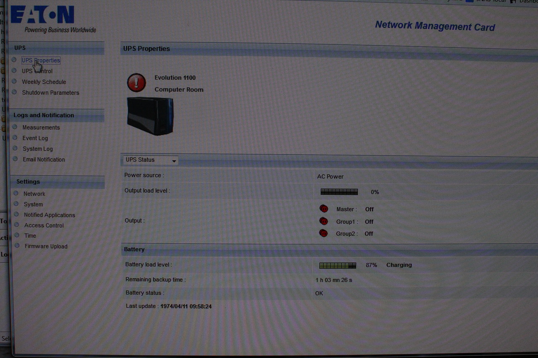
Task: Open the UPS Status dropdown
Action: [150, 160]
